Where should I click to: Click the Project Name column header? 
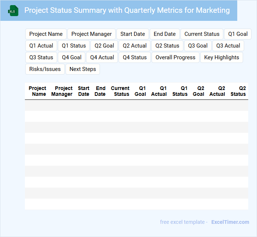(x=38, y=91)
